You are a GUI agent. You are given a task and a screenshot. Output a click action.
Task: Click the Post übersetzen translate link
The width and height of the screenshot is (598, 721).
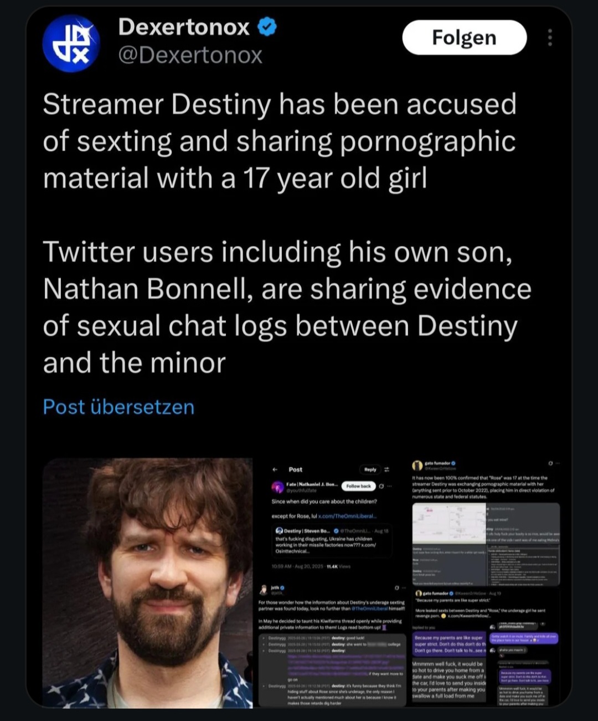118,407
